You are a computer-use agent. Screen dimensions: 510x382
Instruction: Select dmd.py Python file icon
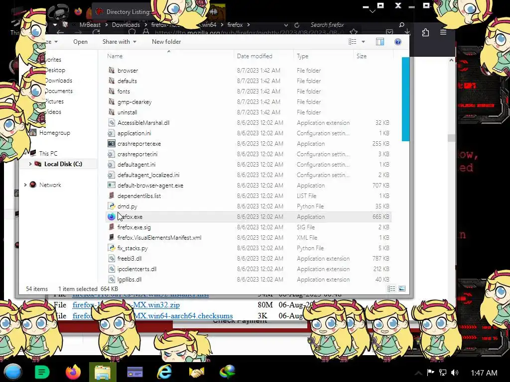pyautogui.click(x=112, y=206)
